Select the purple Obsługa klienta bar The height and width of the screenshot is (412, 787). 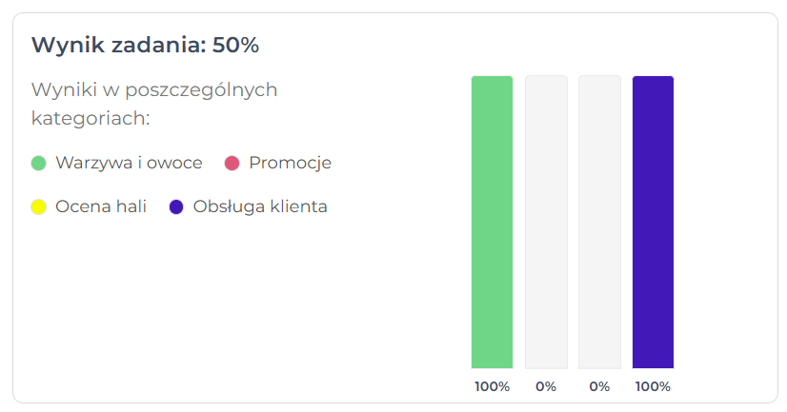(x=653, y=222)
